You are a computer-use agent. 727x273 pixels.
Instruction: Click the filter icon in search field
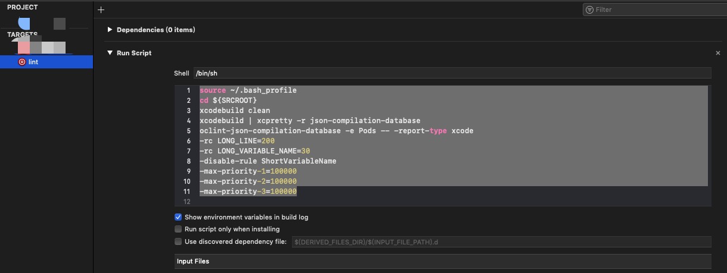click(589, 10)
